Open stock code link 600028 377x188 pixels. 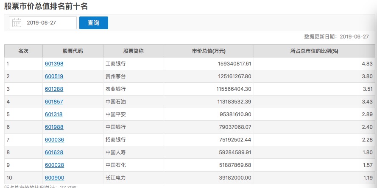(x=55, y=165)
